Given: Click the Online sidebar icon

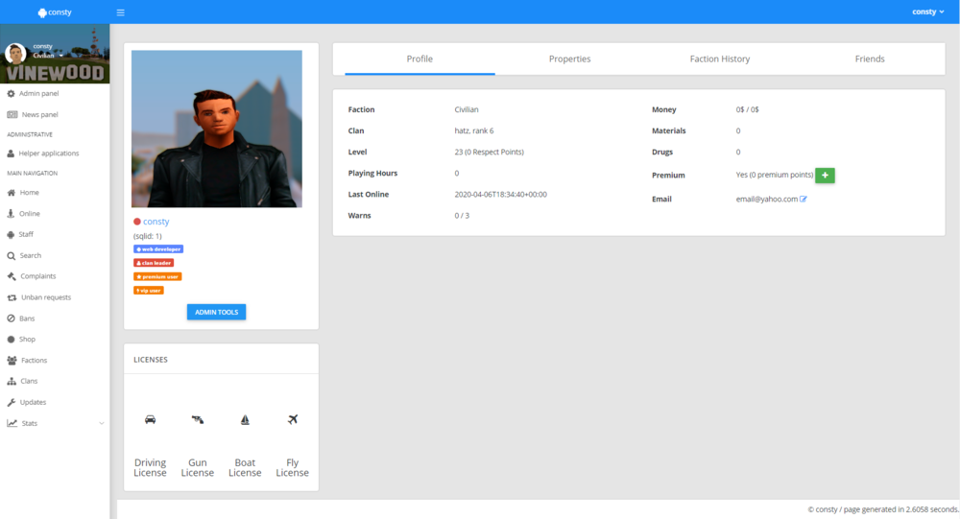Looking at the screenshot, I should 11,214.
